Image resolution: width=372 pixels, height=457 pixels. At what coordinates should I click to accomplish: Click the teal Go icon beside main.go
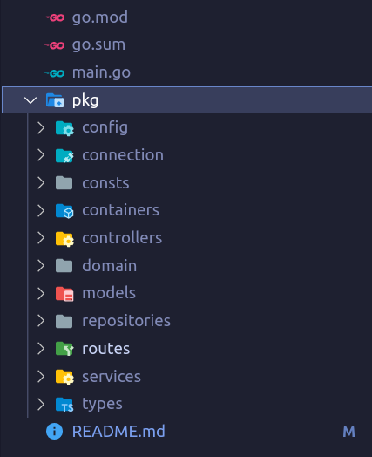(x=54, y=73)
